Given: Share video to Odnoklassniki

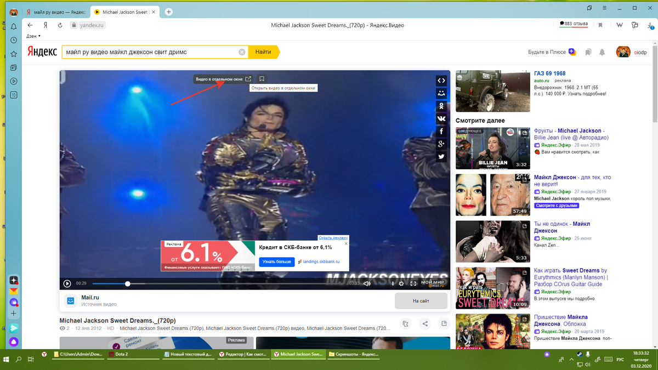Looking at the screenshot, I should (x=441, y=106).
